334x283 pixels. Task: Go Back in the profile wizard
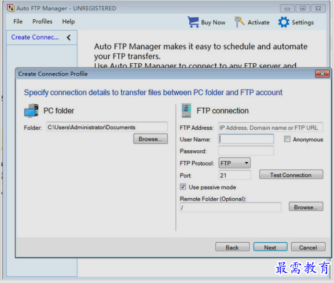coord(232,247)
